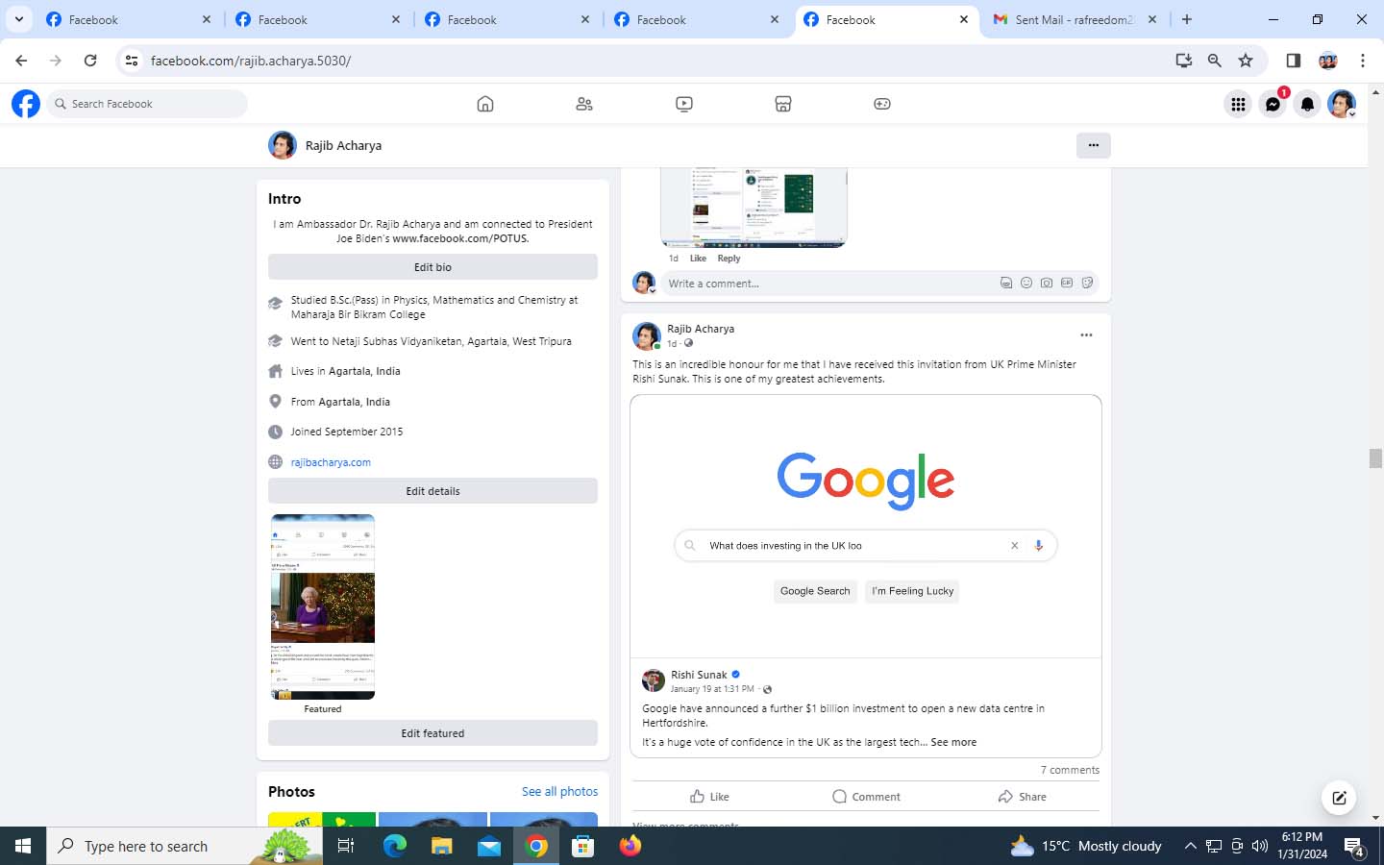Click Rajib Acharya name in sticky header
1384x865 pixels.
point(343,145)
